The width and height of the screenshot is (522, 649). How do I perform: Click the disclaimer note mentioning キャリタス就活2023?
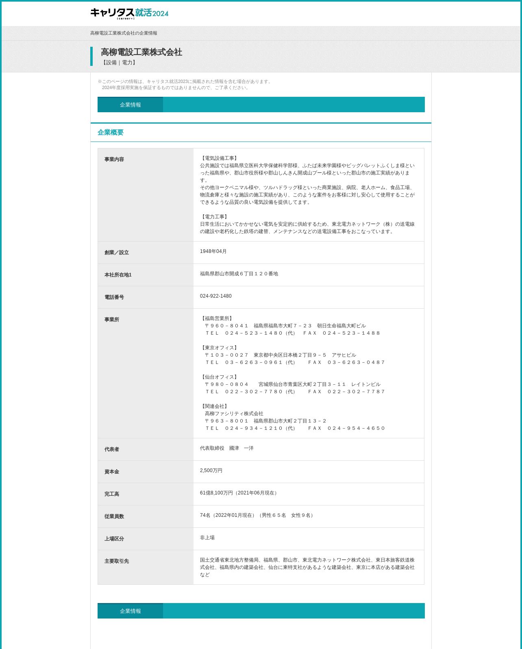tap(185, 85)
